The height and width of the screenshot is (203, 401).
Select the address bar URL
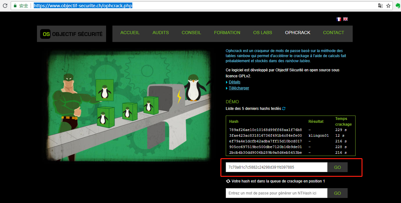[83, 6]
